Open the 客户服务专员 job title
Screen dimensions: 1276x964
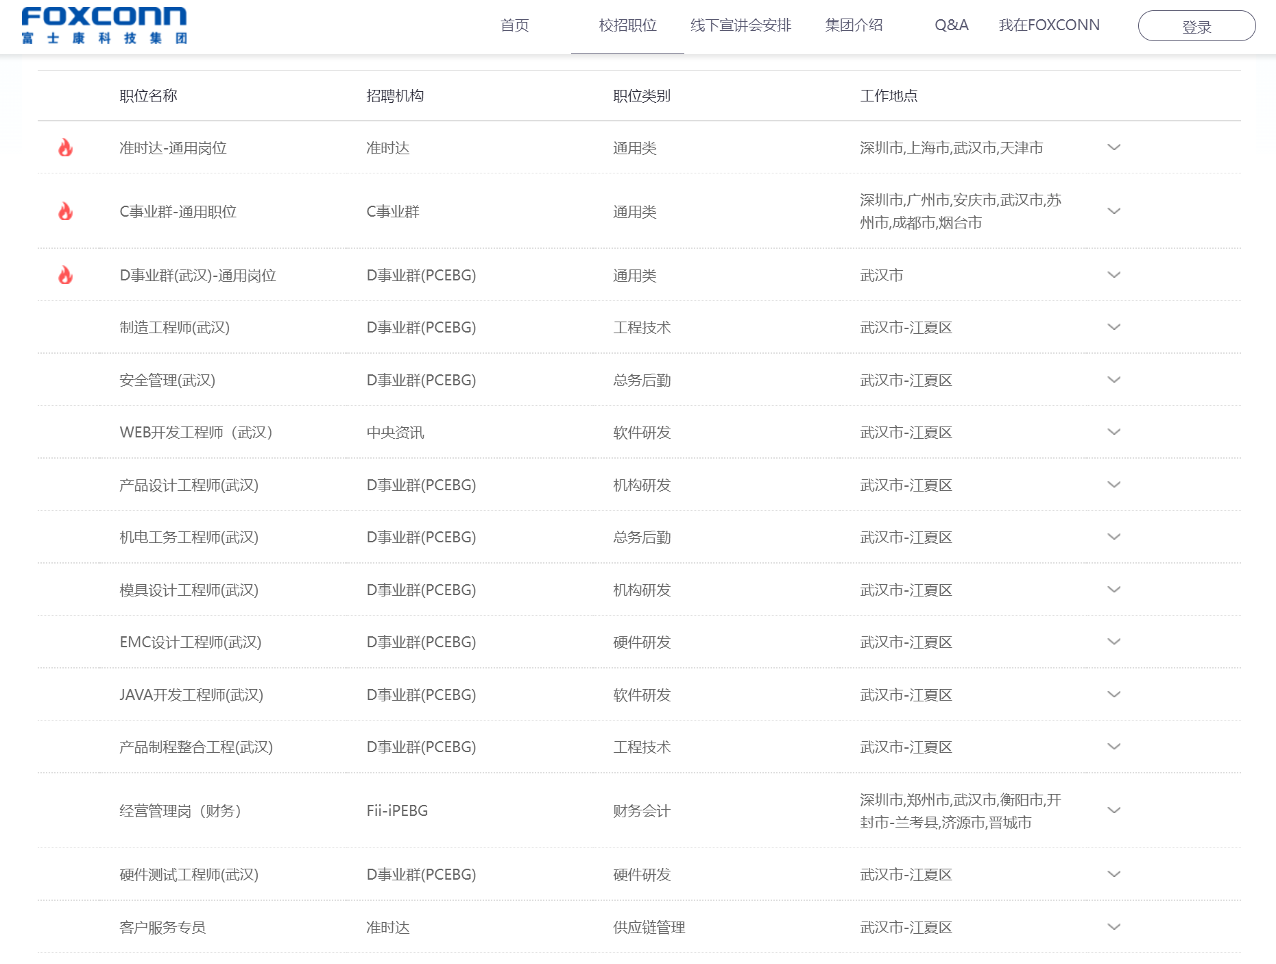pos(162,928)
